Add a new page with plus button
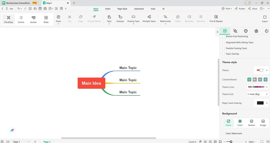The width and height of the screenshot is (270, 143). pyautogui.click(x=35, y=141)
